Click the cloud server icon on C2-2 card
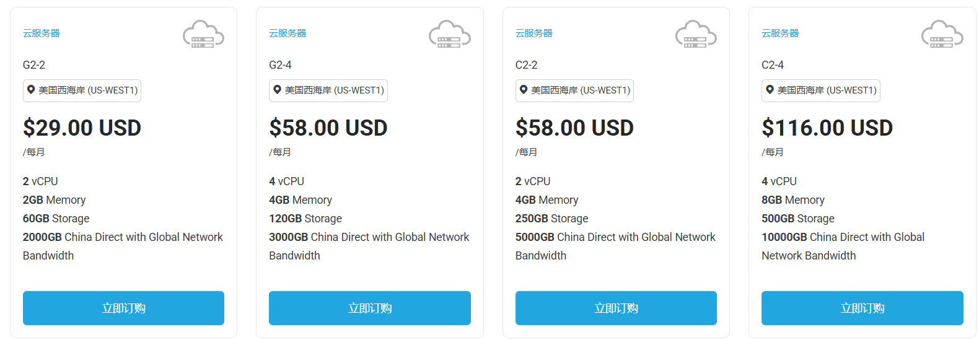The width and height of the screenshot is (979, 340). (x=696, y=34)
